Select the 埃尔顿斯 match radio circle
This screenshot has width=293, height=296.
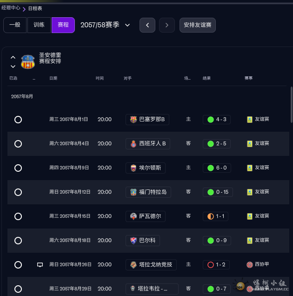pyautogui.click(x=18, y=168)
